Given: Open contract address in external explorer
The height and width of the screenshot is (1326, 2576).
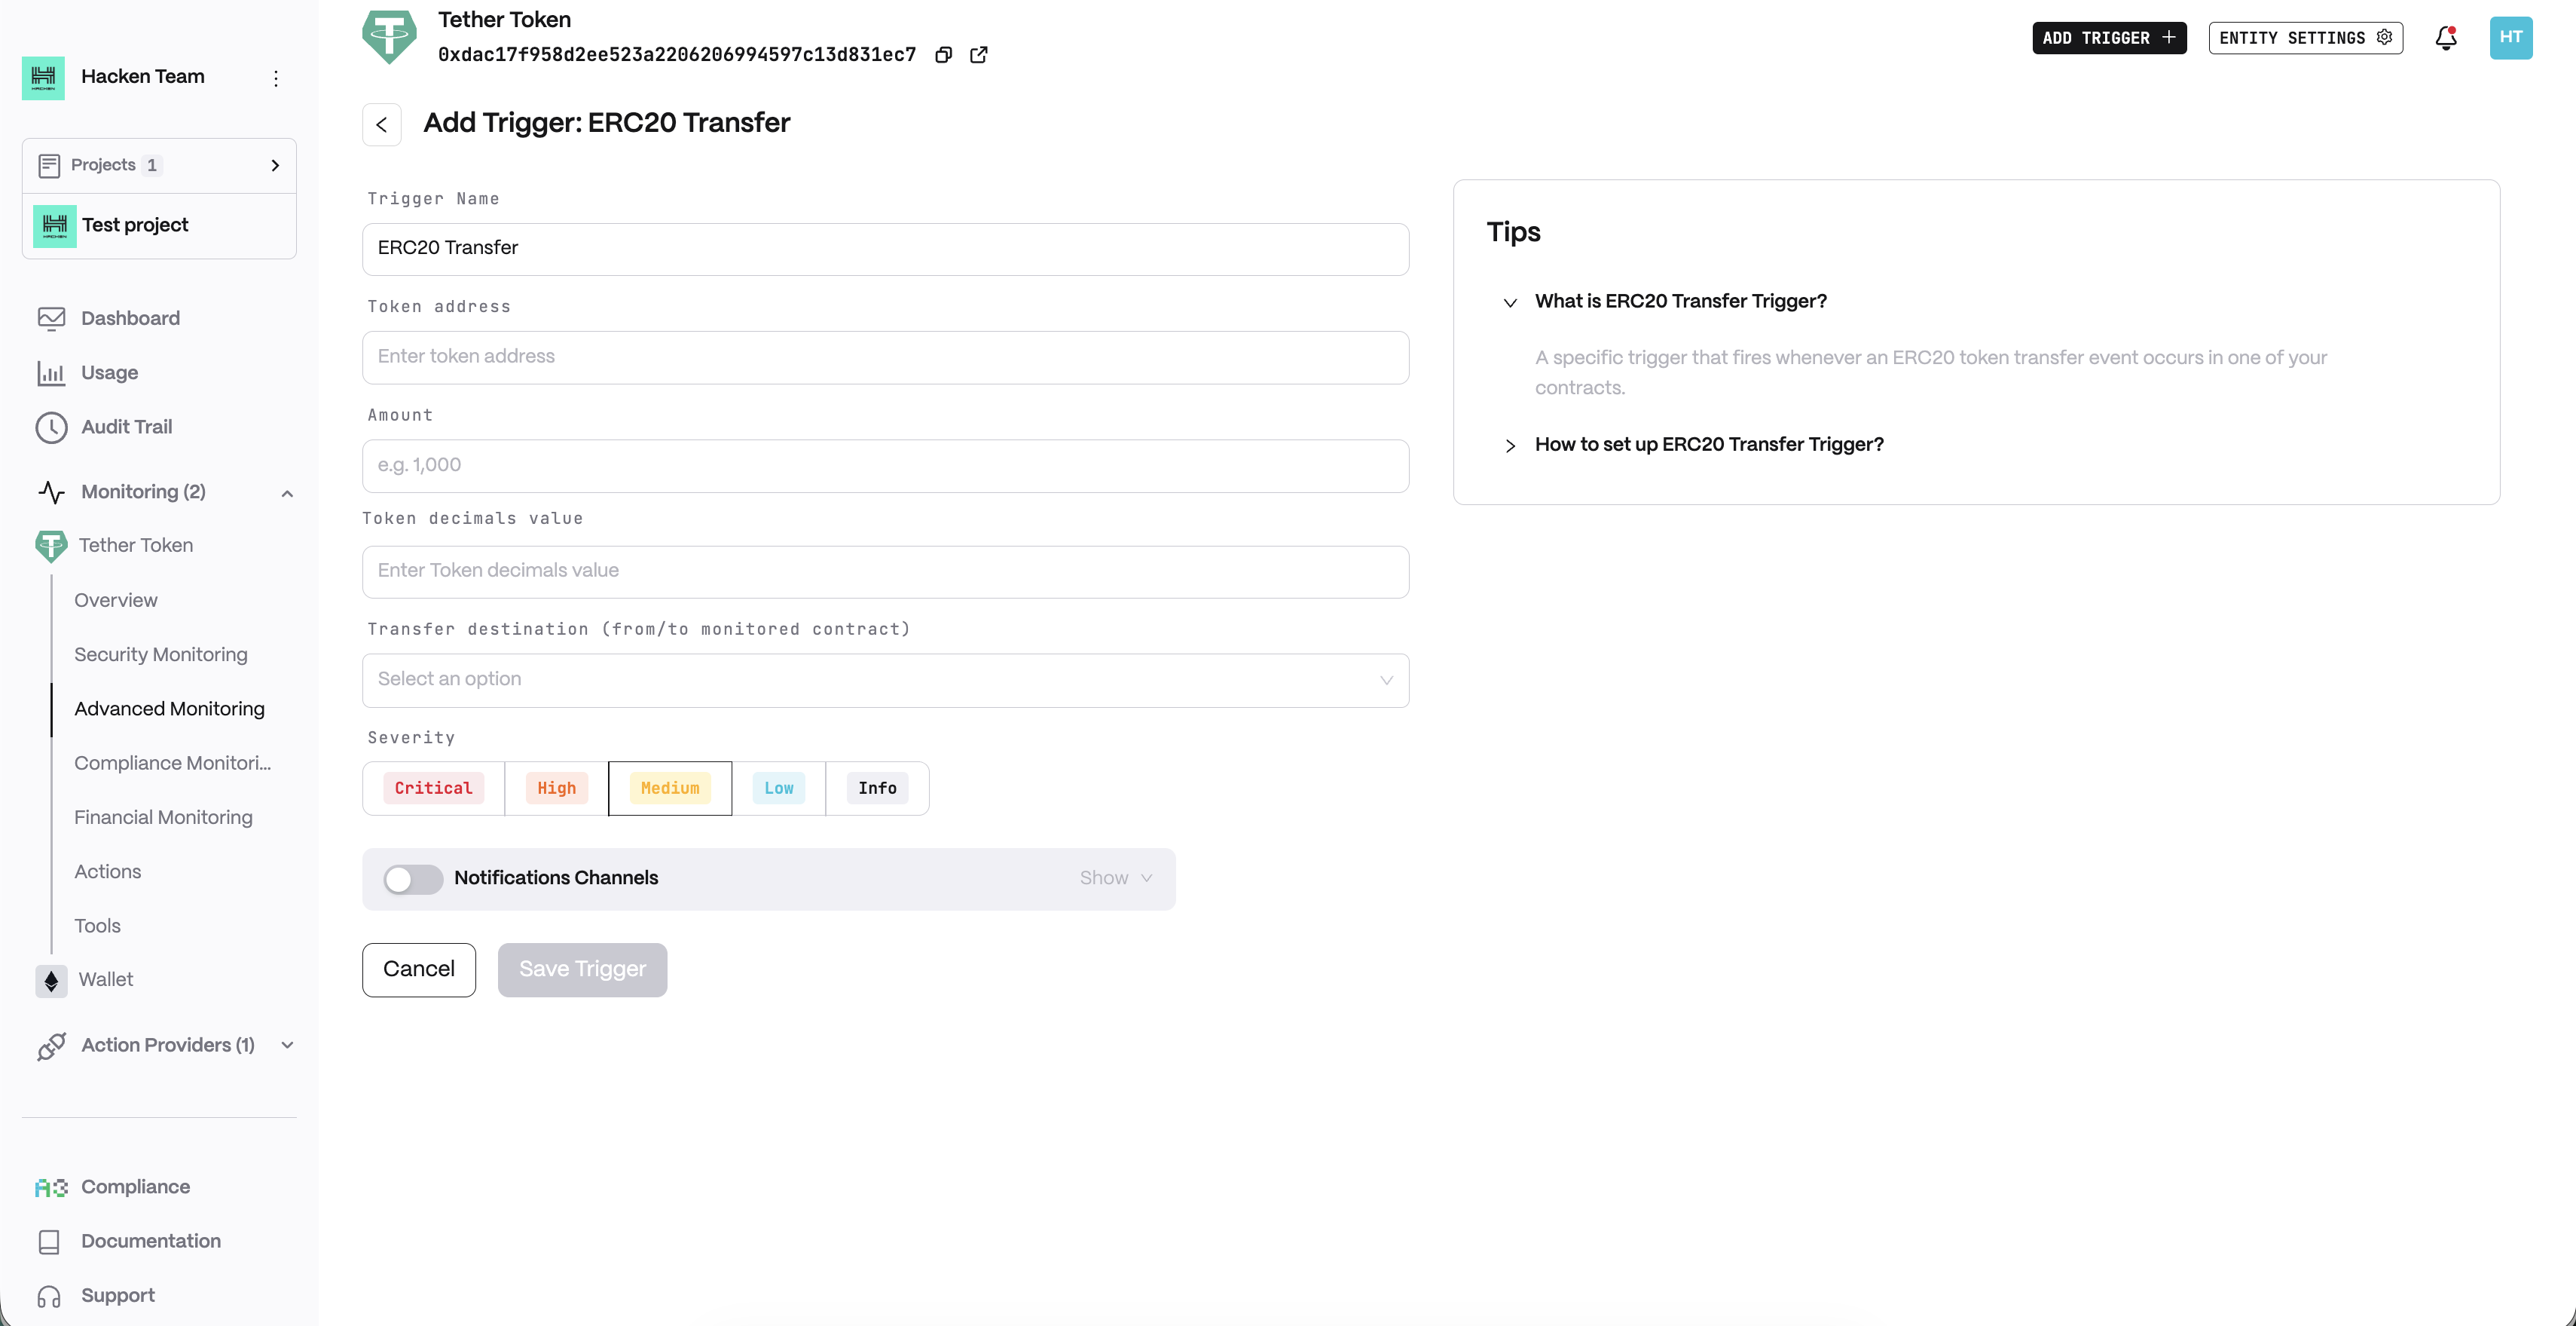Looking at the screenshot, I should click(x=979, y=55).
